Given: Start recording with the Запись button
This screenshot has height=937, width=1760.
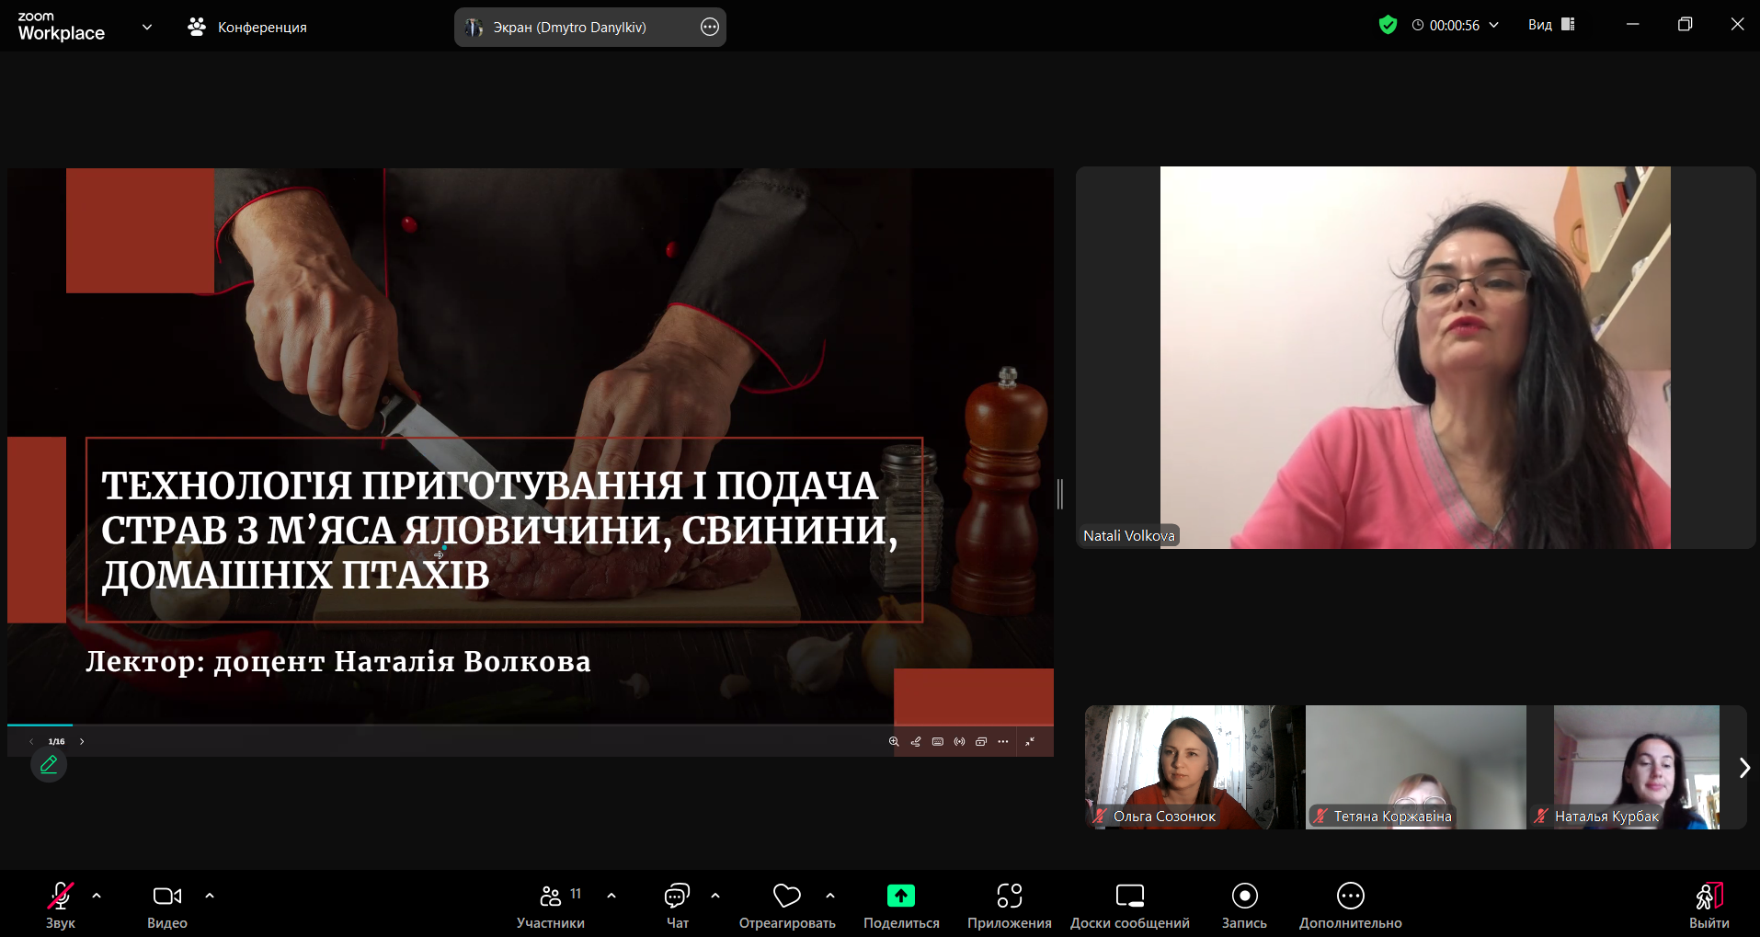Looking at the screenshot, I should [1244, 897].
